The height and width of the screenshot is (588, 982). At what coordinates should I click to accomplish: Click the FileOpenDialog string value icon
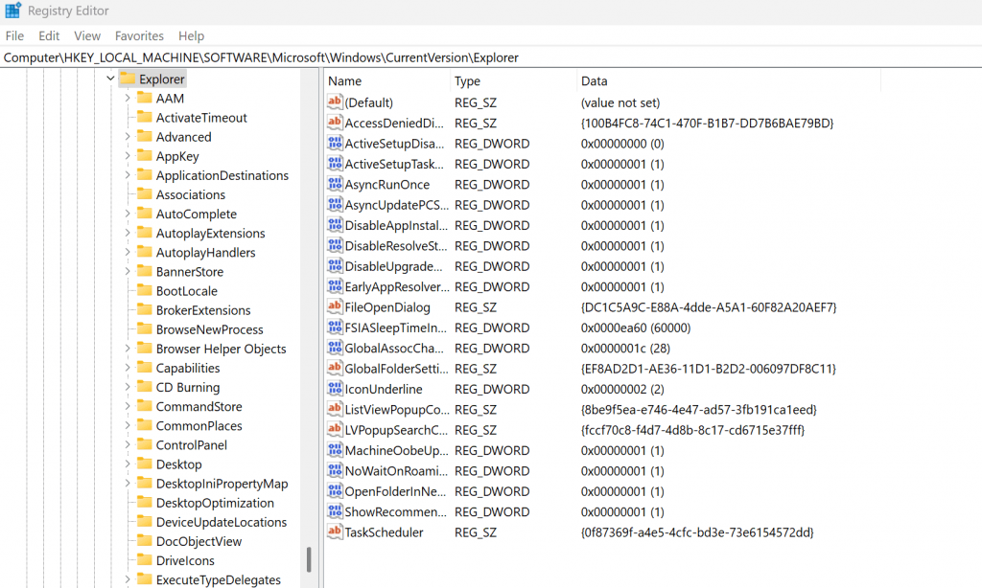pos(335,307)
